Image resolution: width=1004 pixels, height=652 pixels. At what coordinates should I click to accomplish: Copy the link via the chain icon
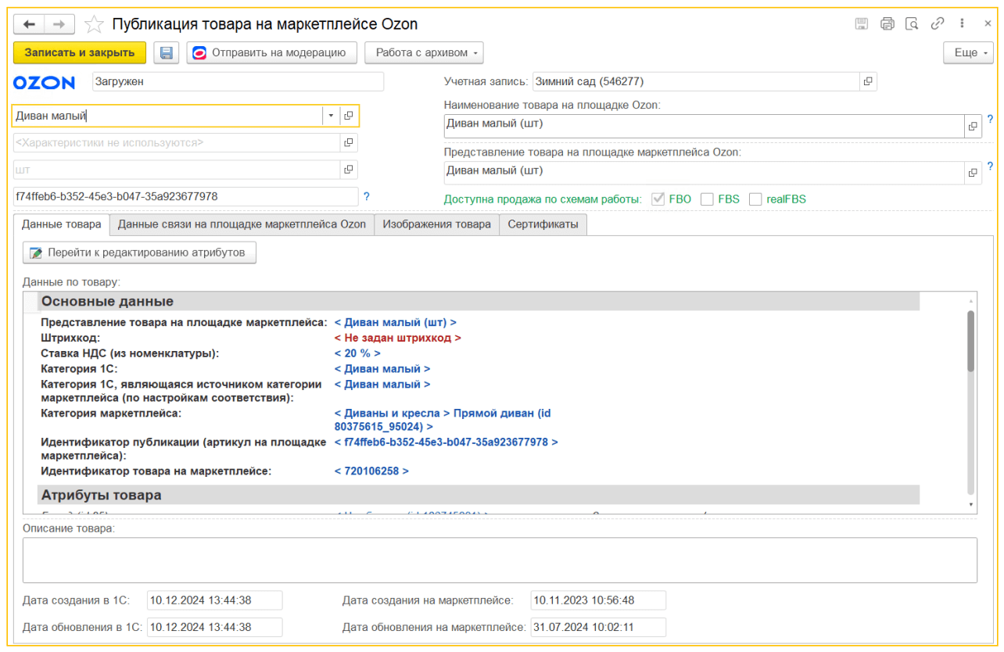pyautogui.click(x=938, y=23)
